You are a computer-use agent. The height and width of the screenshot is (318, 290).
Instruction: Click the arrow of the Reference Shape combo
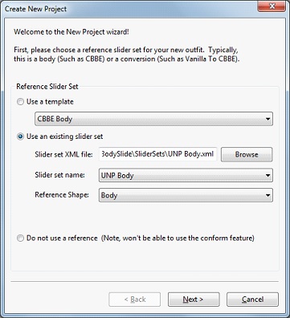click(x=268, y=195)
